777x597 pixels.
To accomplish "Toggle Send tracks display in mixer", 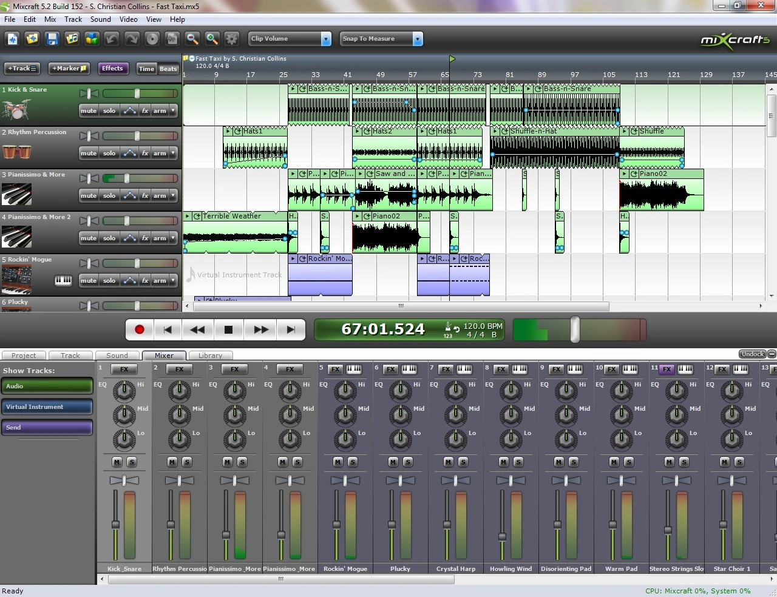I will tap(47, 427).
